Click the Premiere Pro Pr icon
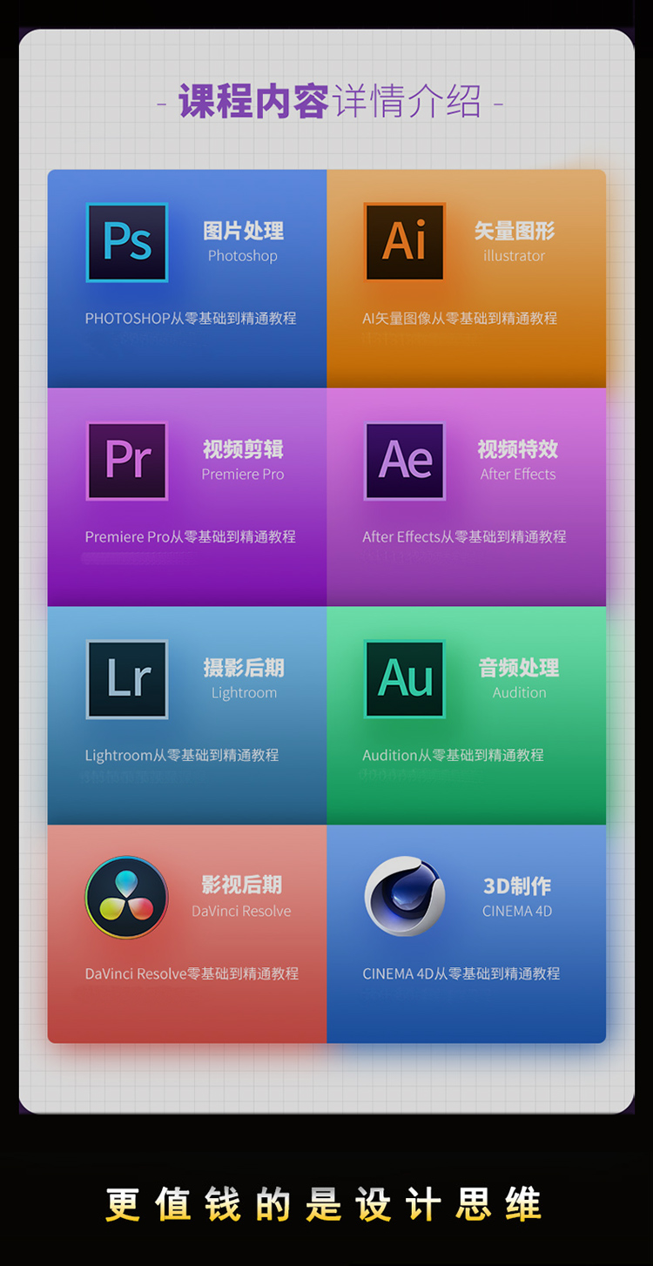 [x=127, y=461]
